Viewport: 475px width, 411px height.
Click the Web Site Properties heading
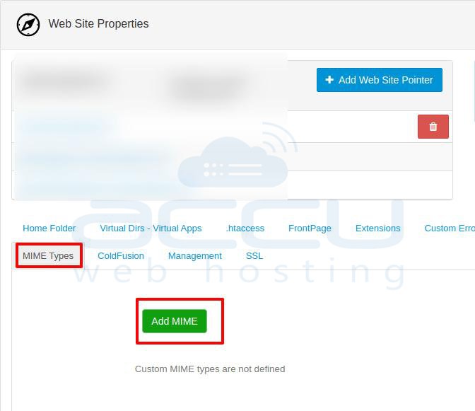coord(98,24)
